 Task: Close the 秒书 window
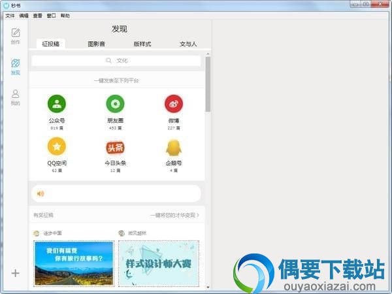380,4
